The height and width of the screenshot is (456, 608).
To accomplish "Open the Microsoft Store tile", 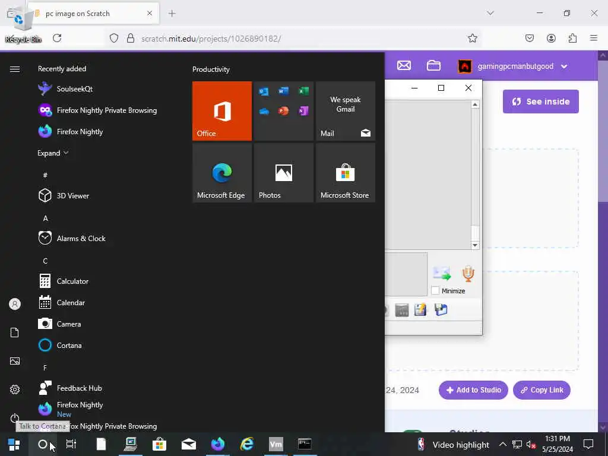I will pyautogui.click(x=346, y=173).
